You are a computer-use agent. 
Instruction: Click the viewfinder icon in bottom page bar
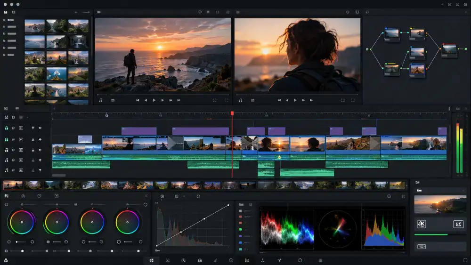168,260
